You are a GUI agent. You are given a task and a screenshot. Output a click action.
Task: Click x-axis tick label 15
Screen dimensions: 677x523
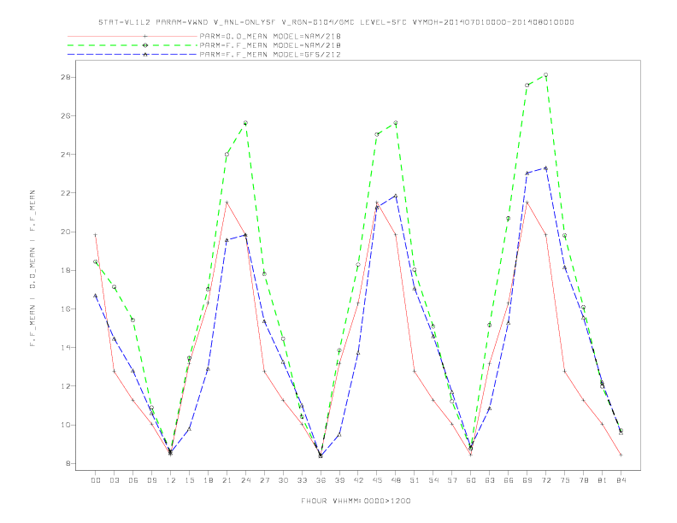189,480
